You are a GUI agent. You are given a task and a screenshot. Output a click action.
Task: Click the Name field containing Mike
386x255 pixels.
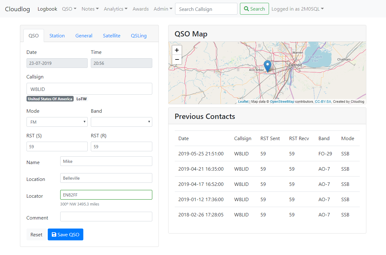coord(106,161)
